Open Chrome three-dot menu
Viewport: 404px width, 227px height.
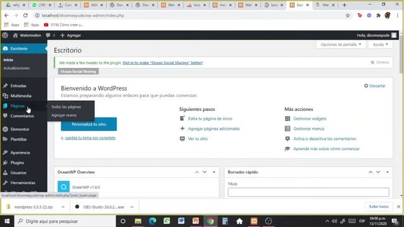398,15
